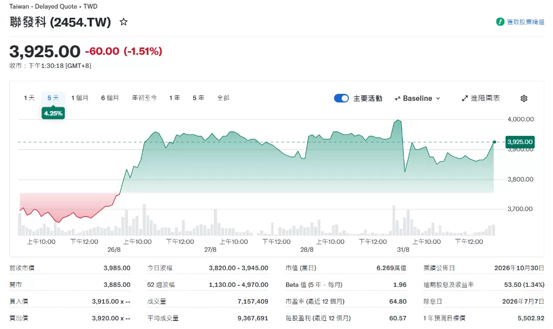Expand the Baseline chart type dropdown
The height and width of the screenshot is (329, 553).
417,98
